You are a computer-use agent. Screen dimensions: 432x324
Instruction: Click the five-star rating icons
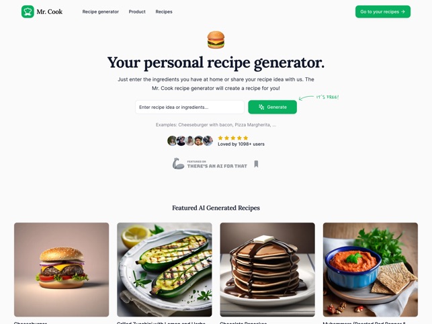point(233,138)
